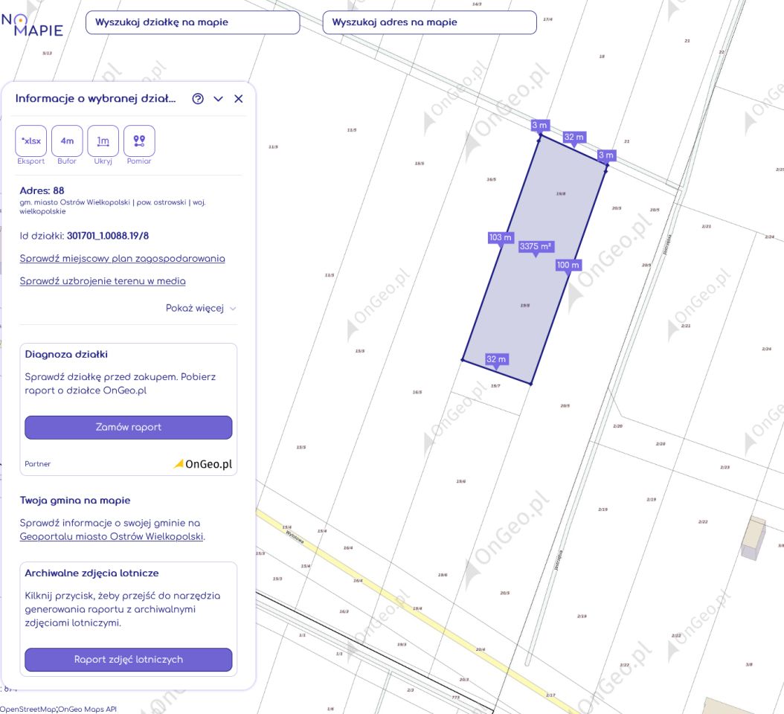Open the Geoportal miasto Ostrów Wielkopolski link

(x=112, y=536)
